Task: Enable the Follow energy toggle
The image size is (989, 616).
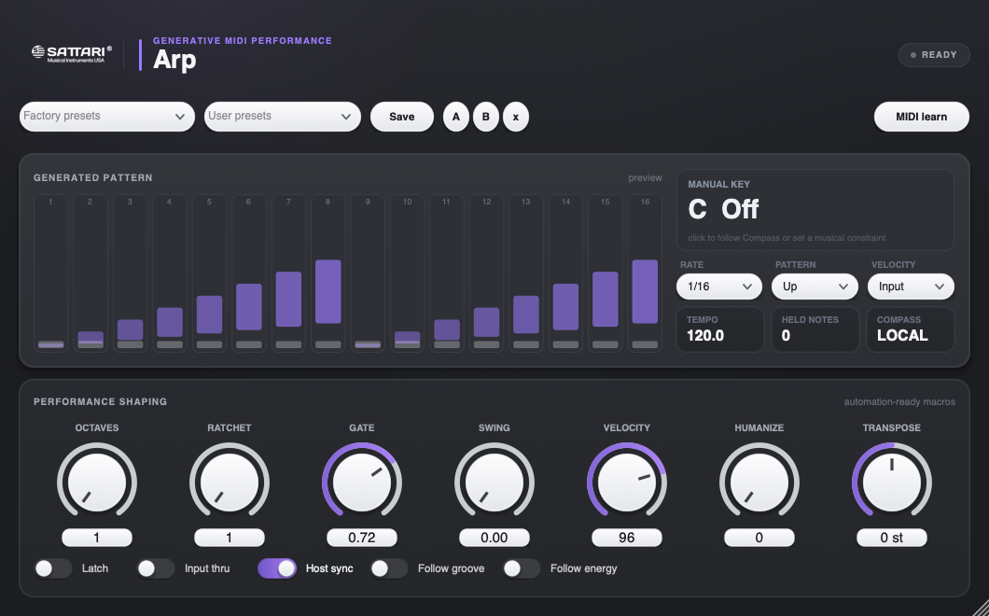Action: click(x=522, y=568)
